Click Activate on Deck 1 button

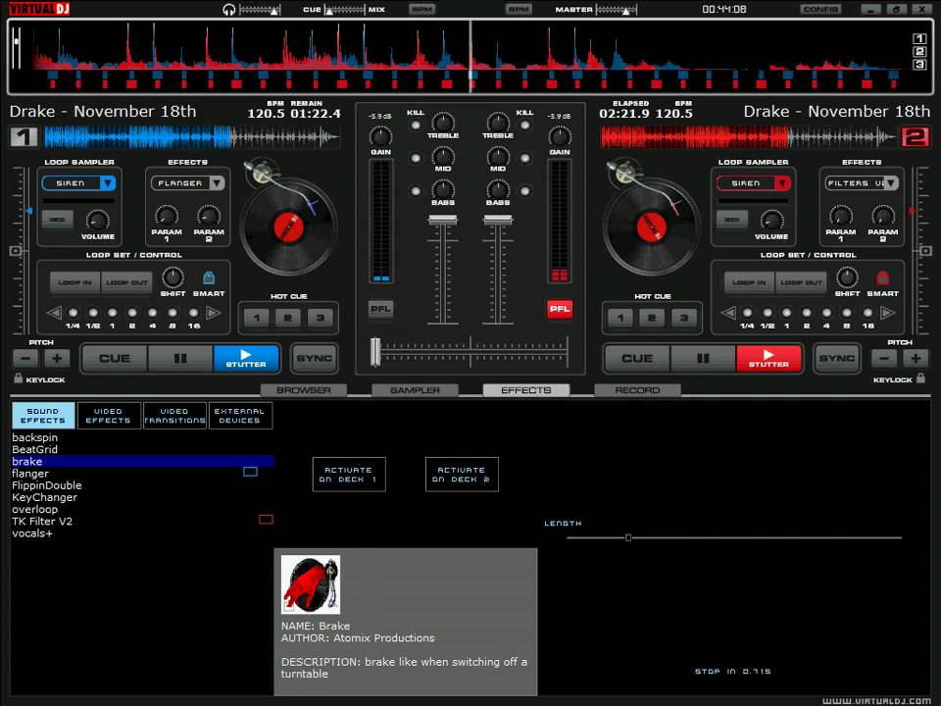coord(349,475)
